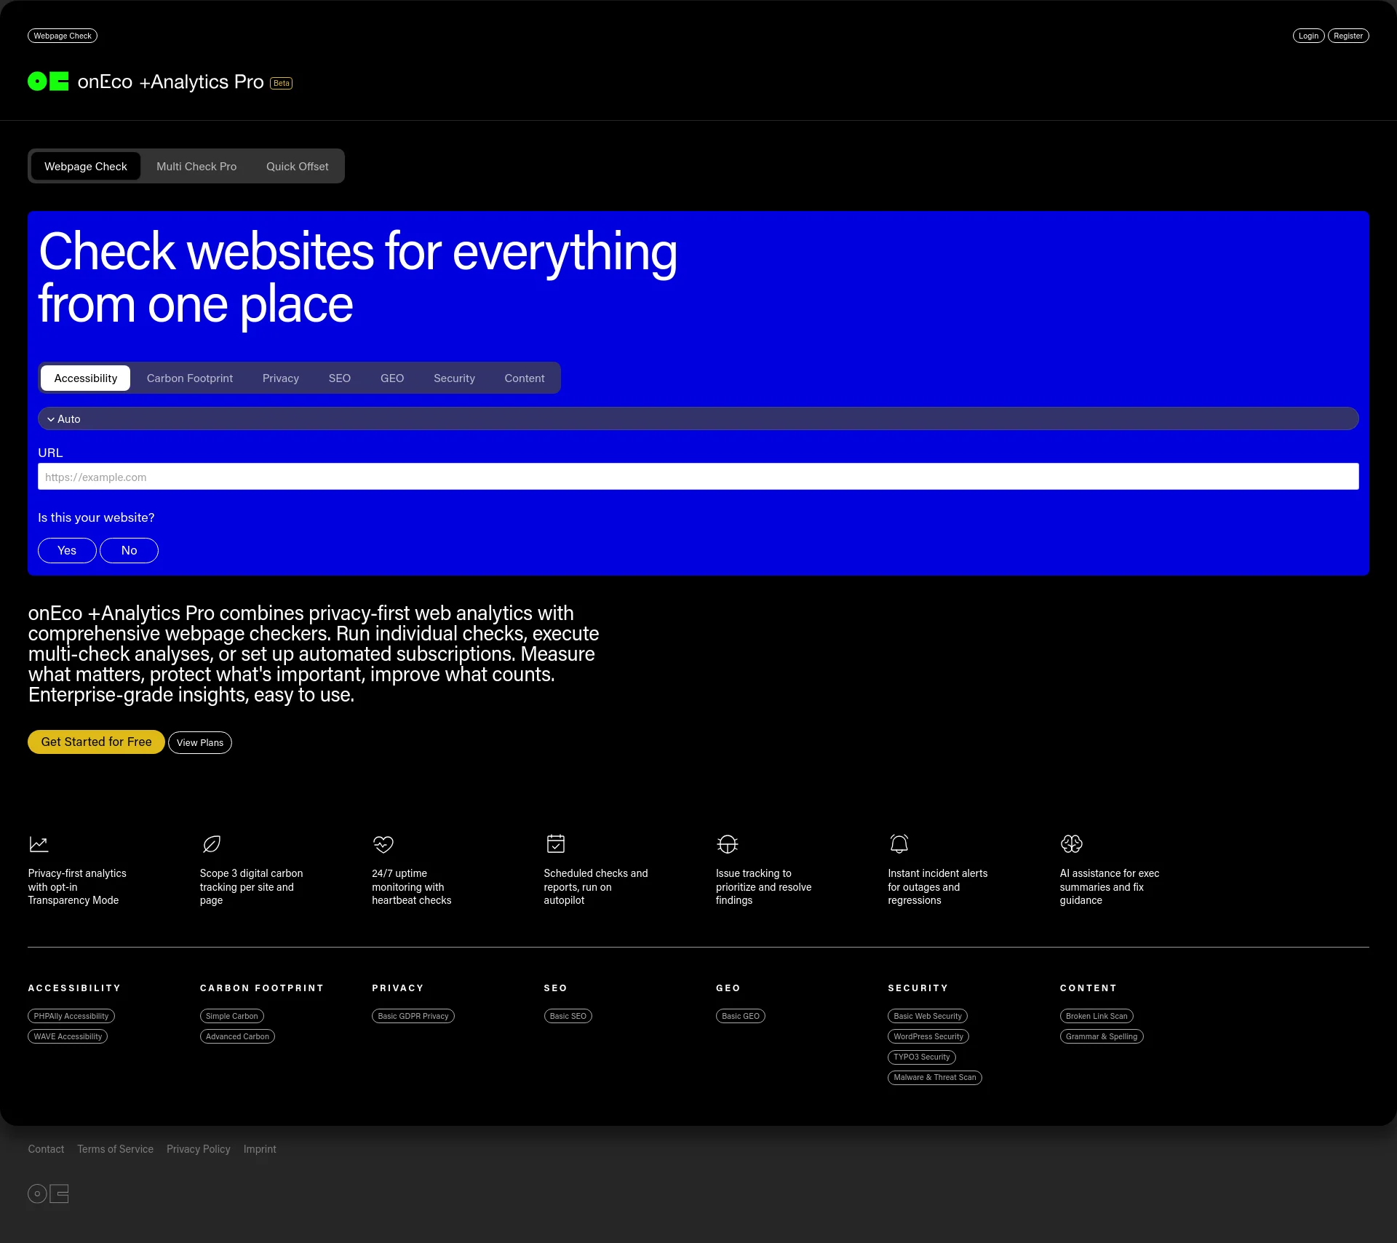Select the Carbon Footprint check tab
This screenshot has width=1397, height=1243.
point(190,378)
